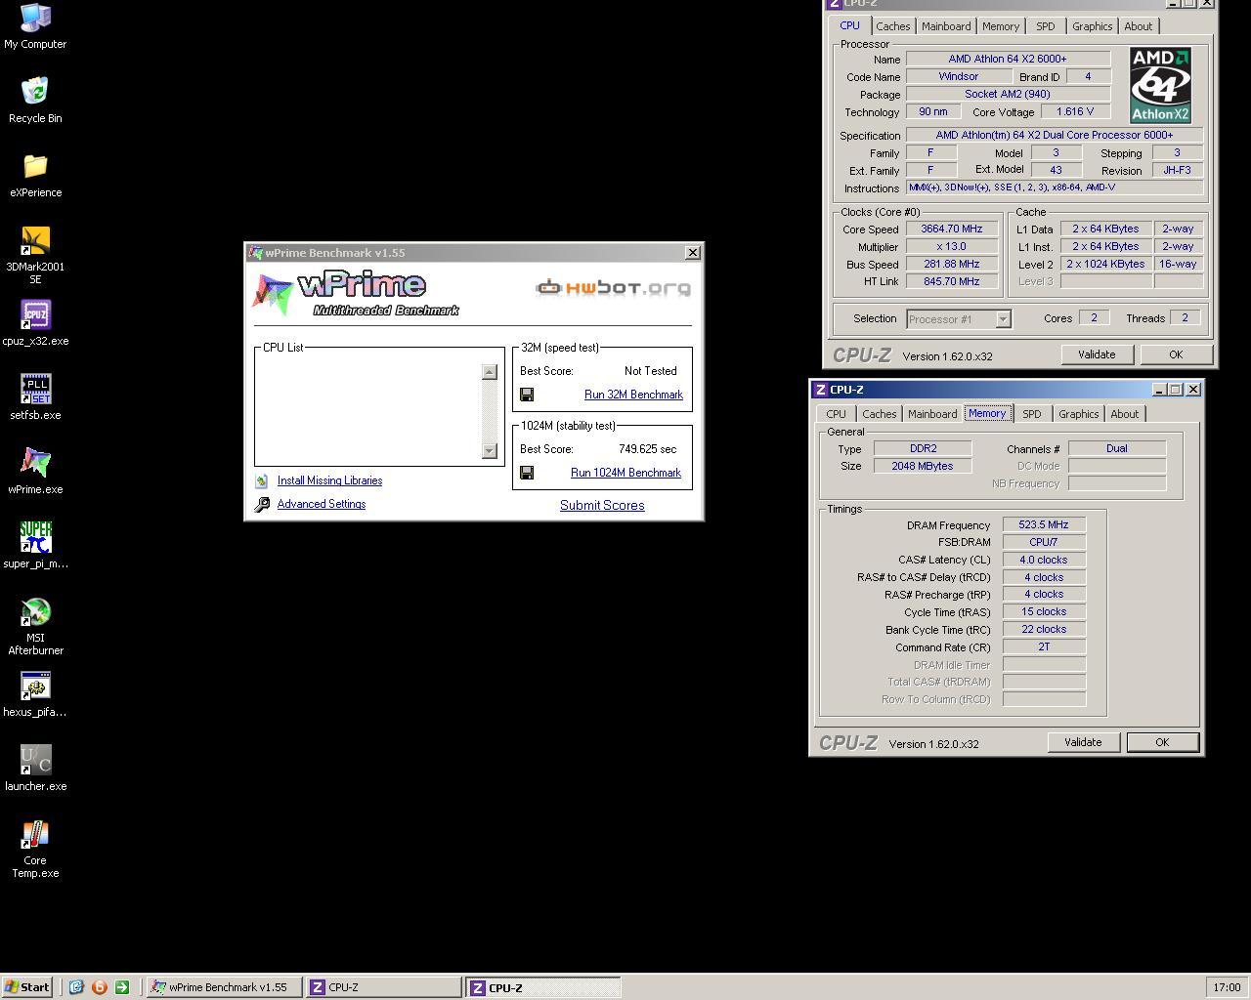Open the Recycle Bin icon
This screenshot has width=1251, height=1000.
pyautogui.click(x=35, y=101)
